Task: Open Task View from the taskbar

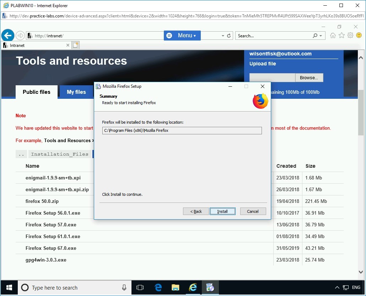Action: pyautogui.click(x=140, y=287)
